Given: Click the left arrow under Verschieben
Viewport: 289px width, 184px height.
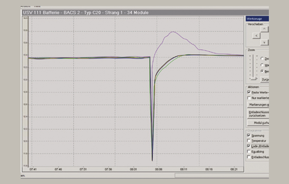Looking at the screenshot, I should pos(256,36).
